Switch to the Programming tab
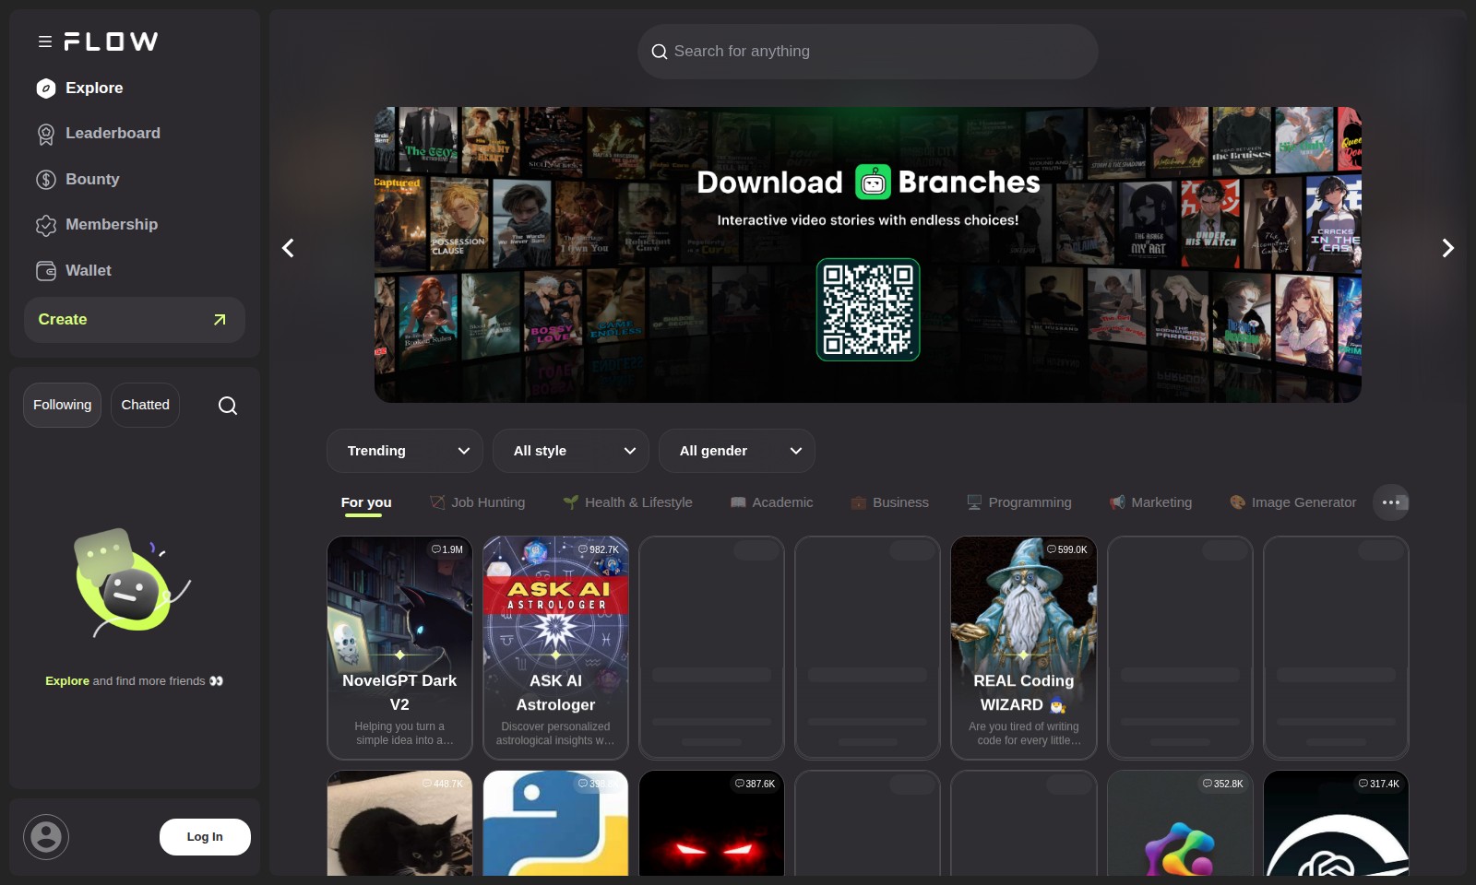Viewport: 1476px width, 885px height. tap(1019, 502)
